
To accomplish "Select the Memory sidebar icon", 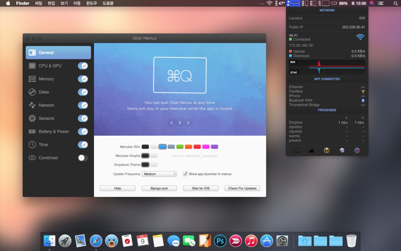I will [x=32, y=79].
